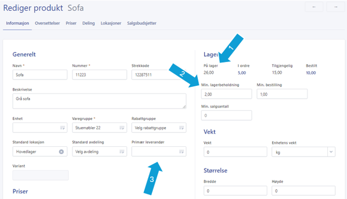Viewport: 347px width, 199px height.
Task: Switch to the Priser tab
Action: tap(71, 23)
